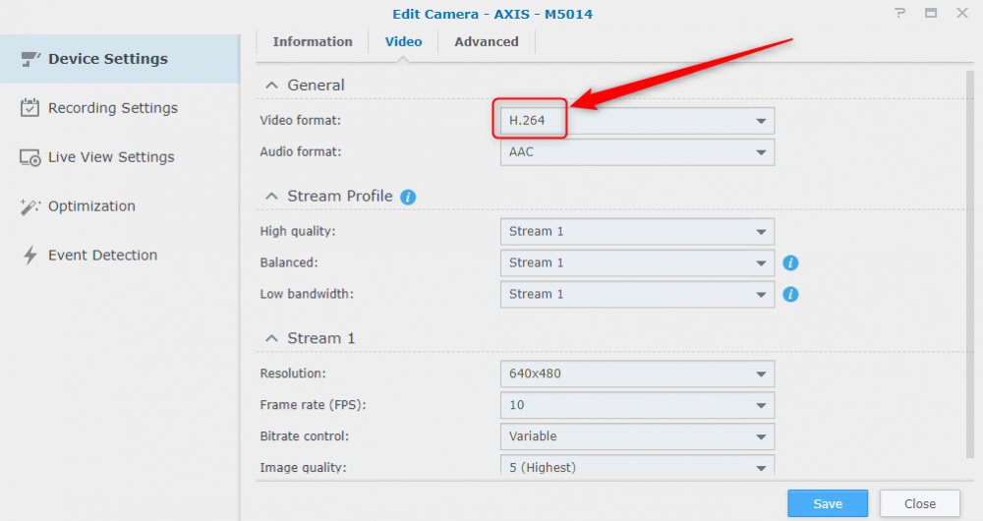
Task: Click the Close button
Action: point(920,503)
